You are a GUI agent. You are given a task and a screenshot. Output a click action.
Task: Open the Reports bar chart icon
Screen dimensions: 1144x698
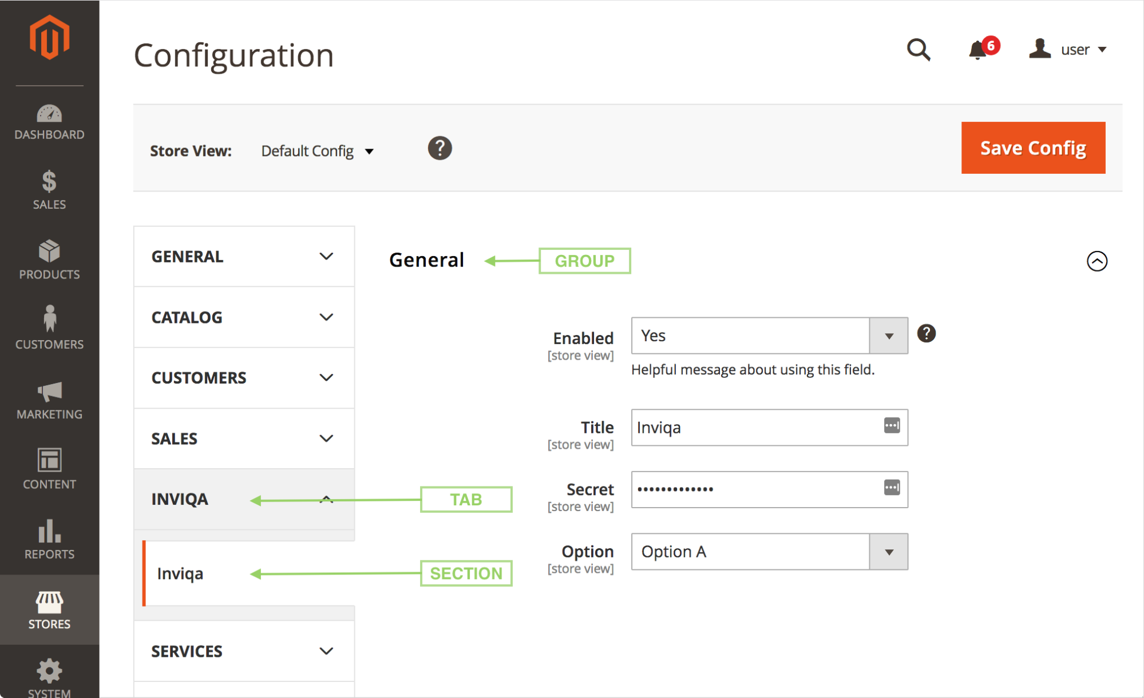tap(49, 531)
